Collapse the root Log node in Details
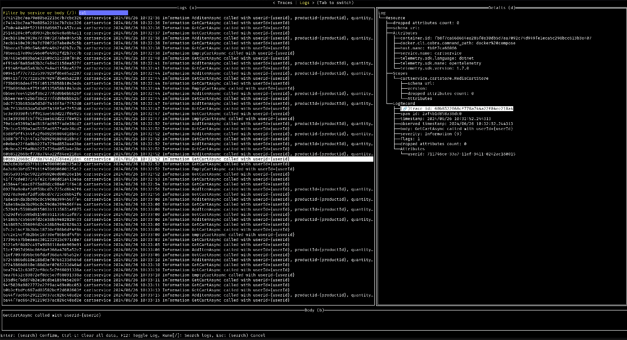 coord(382,13)
